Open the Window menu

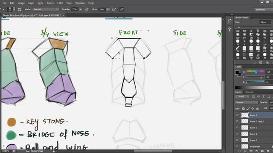80,3
